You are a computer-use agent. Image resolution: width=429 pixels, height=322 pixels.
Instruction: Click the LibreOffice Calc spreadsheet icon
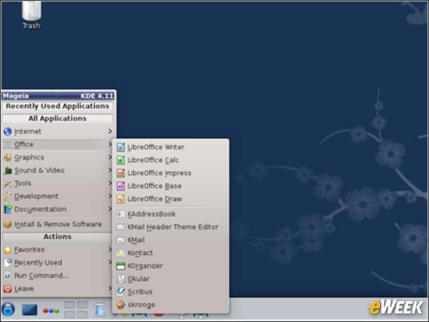[121, 160]
